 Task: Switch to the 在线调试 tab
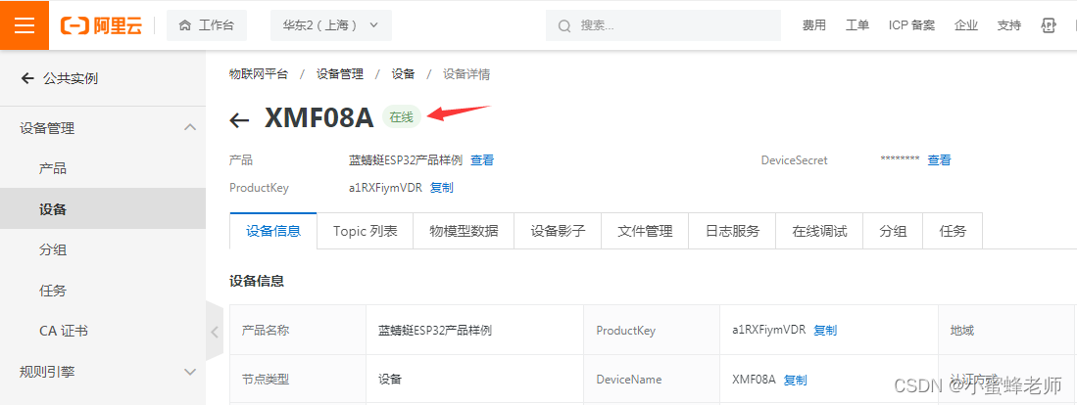pos(819,231)
